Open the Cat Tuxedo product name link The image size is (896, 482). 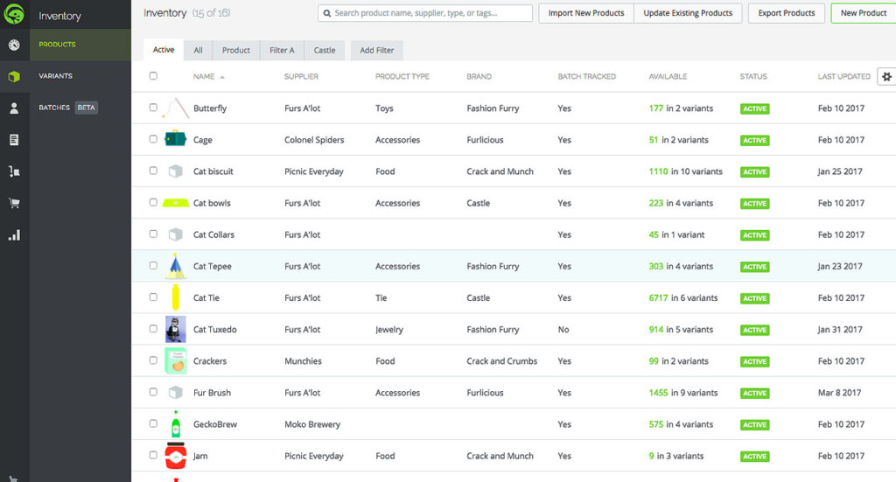(x=215, y=330)
